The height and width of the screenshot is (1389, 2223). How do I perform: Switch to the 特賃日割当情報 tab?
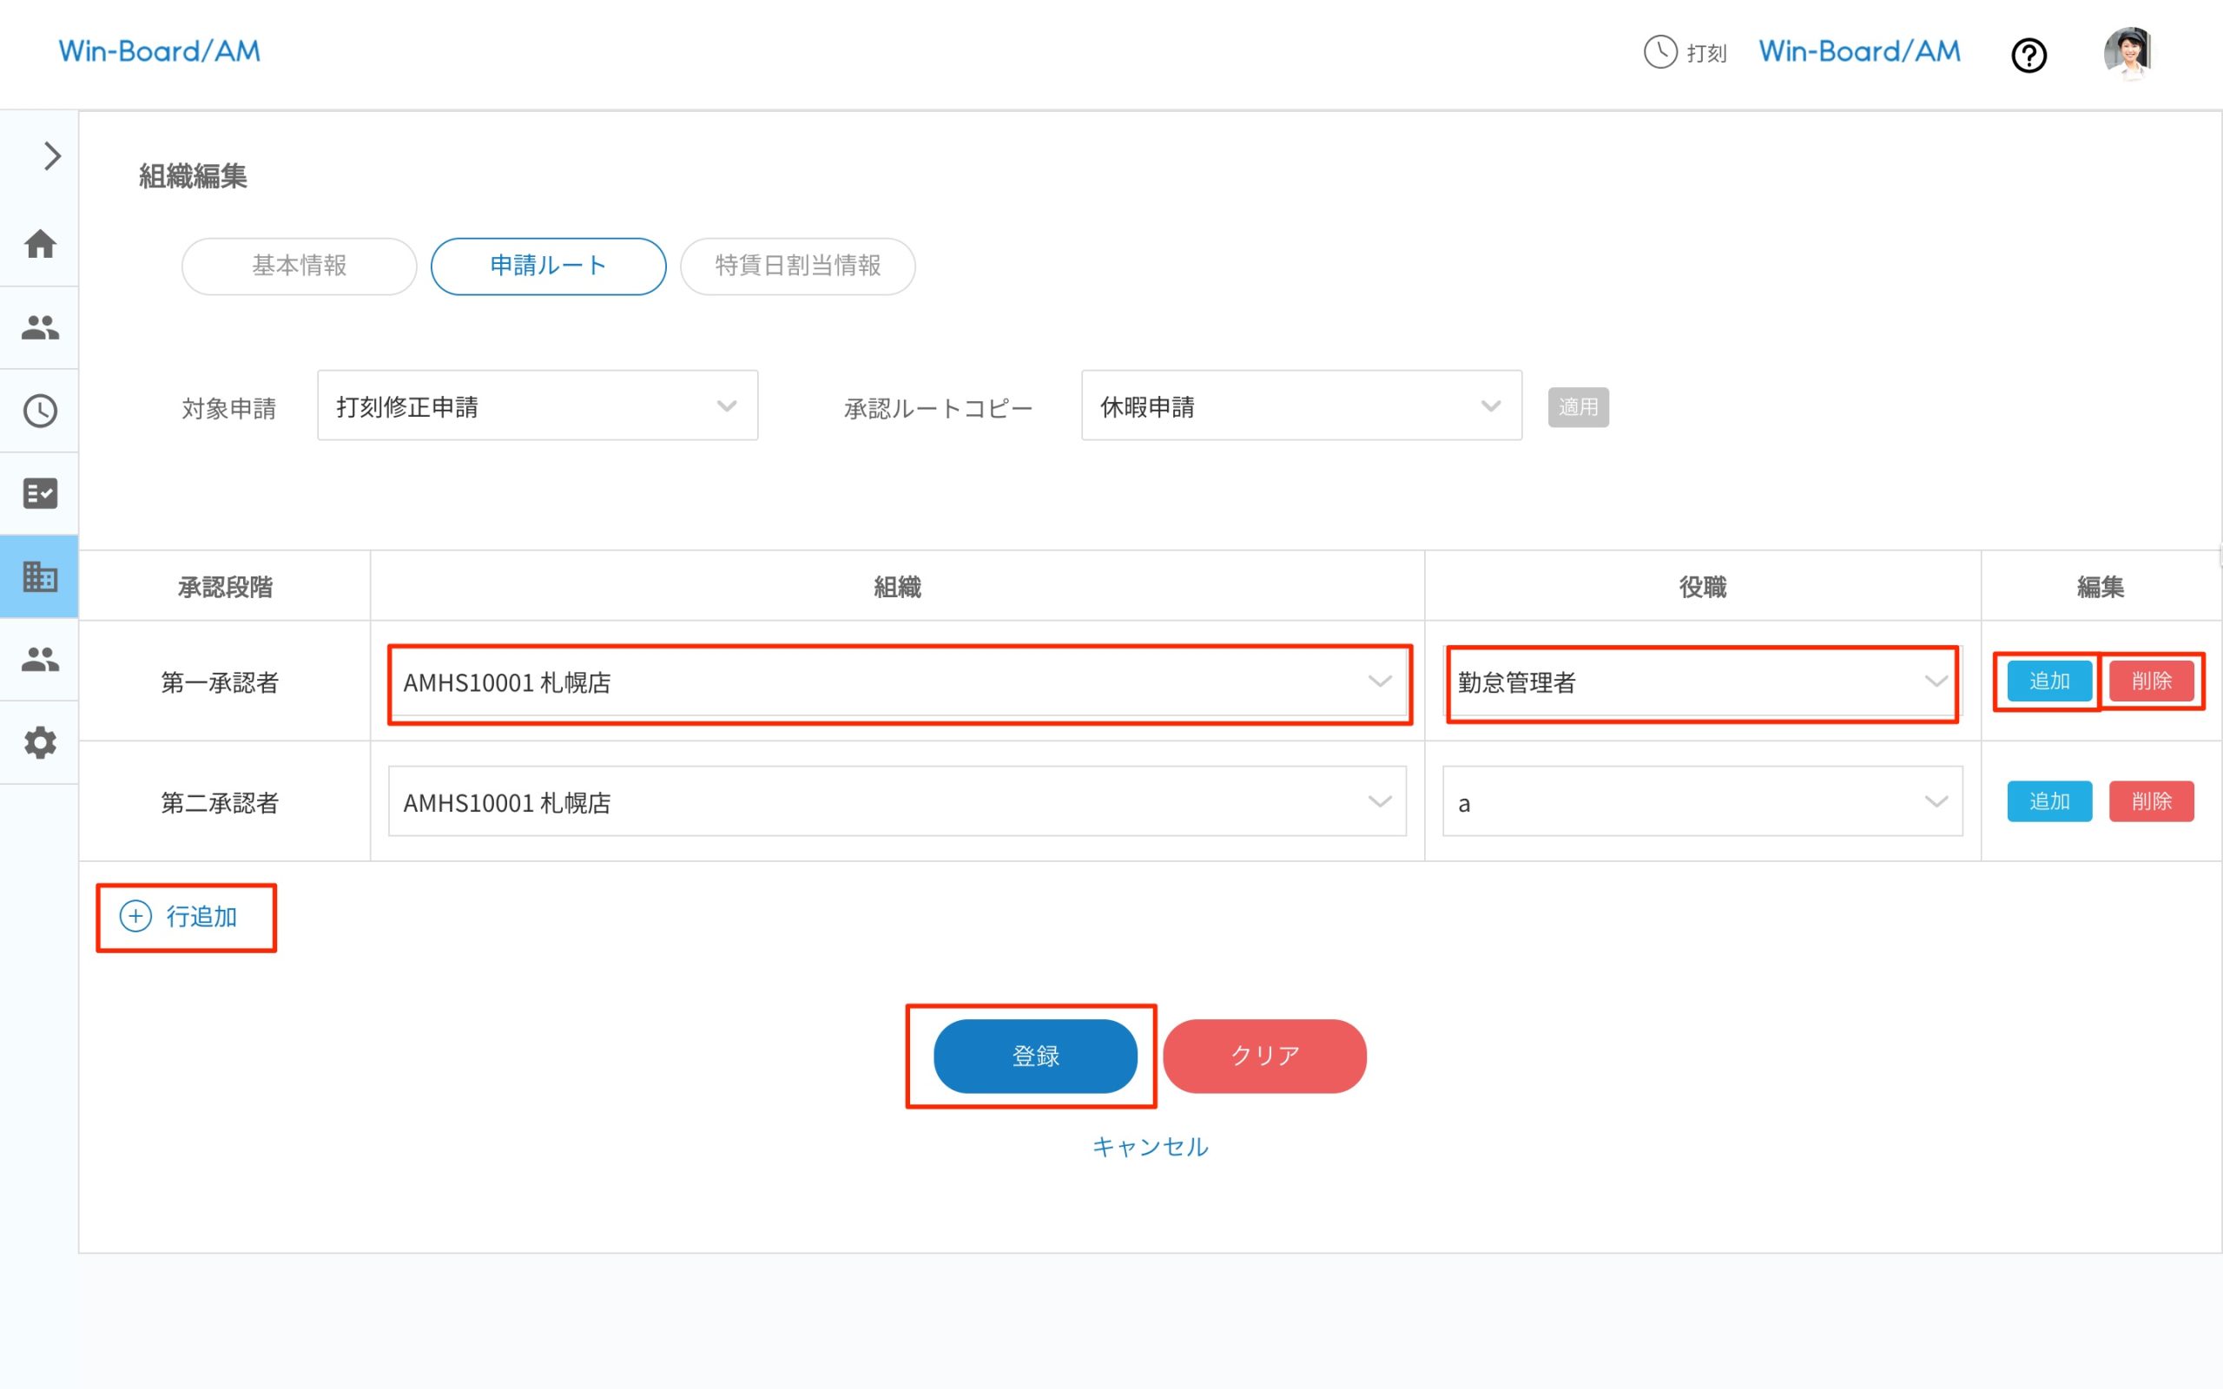tap(796, 267)
